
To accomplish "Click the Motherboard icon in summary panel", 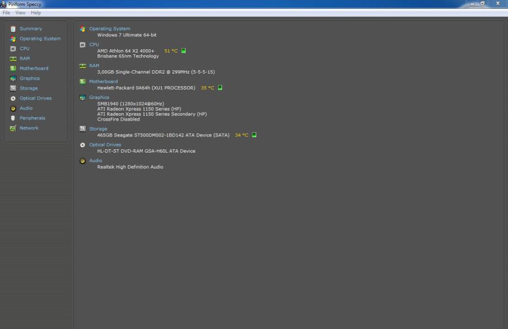I will point(83,81).
